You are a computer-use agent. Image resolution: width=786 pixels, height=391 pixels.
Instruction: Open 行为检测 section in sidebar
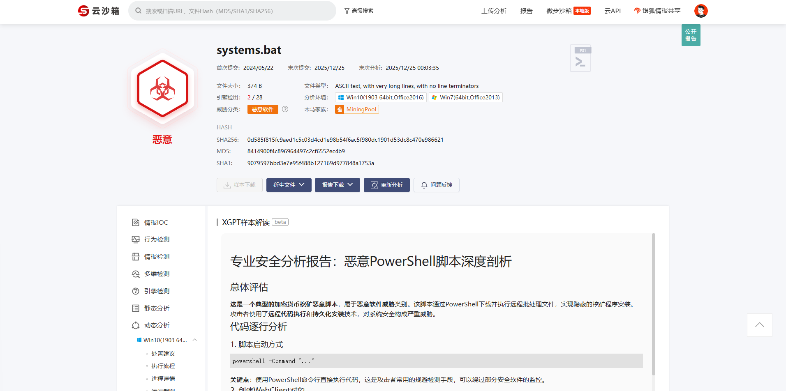tap(157, 239)
